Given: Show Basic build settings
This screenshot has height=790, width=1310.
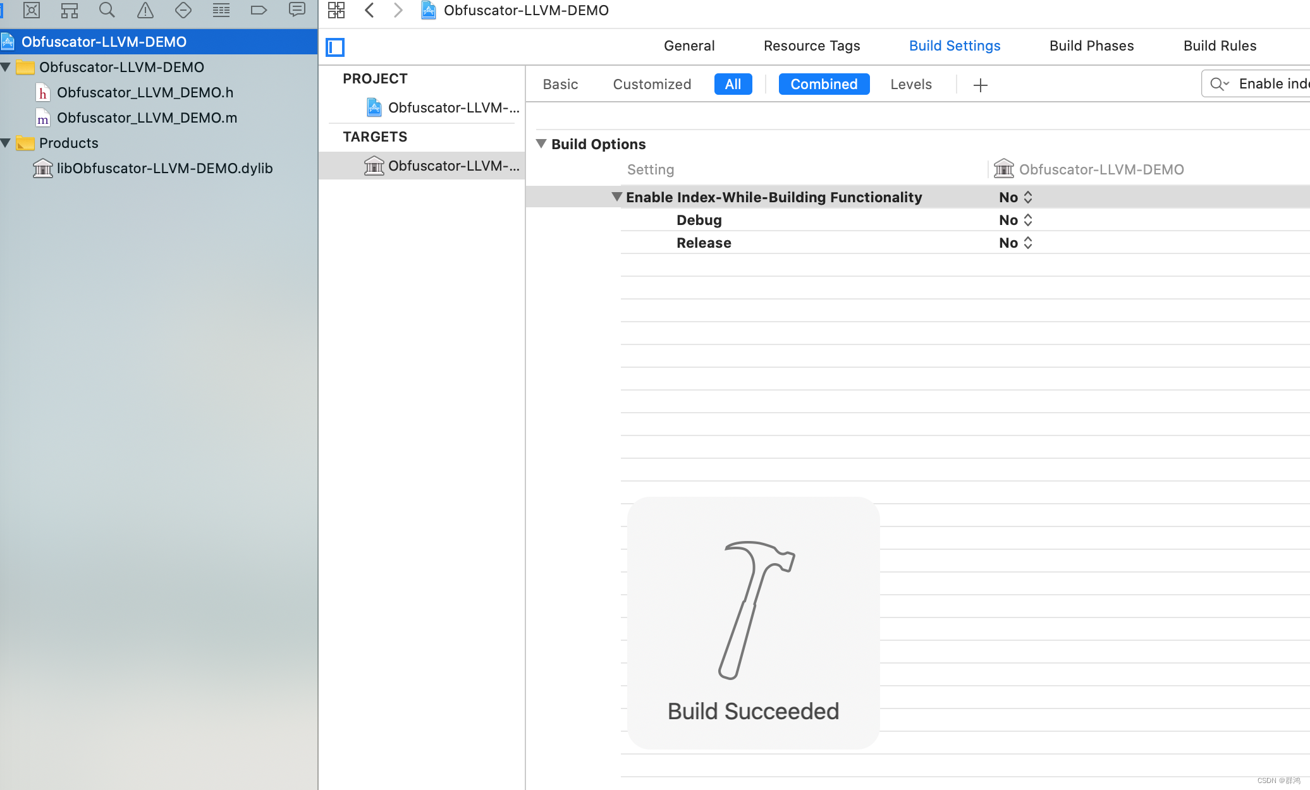Looking at the screenshot, I should [x=560, y=84].
